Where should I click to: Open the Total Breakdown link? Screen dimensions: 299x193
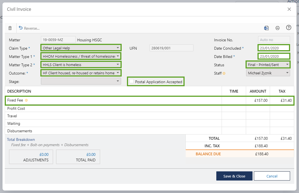pyautogui.click(x=21, y=139)
